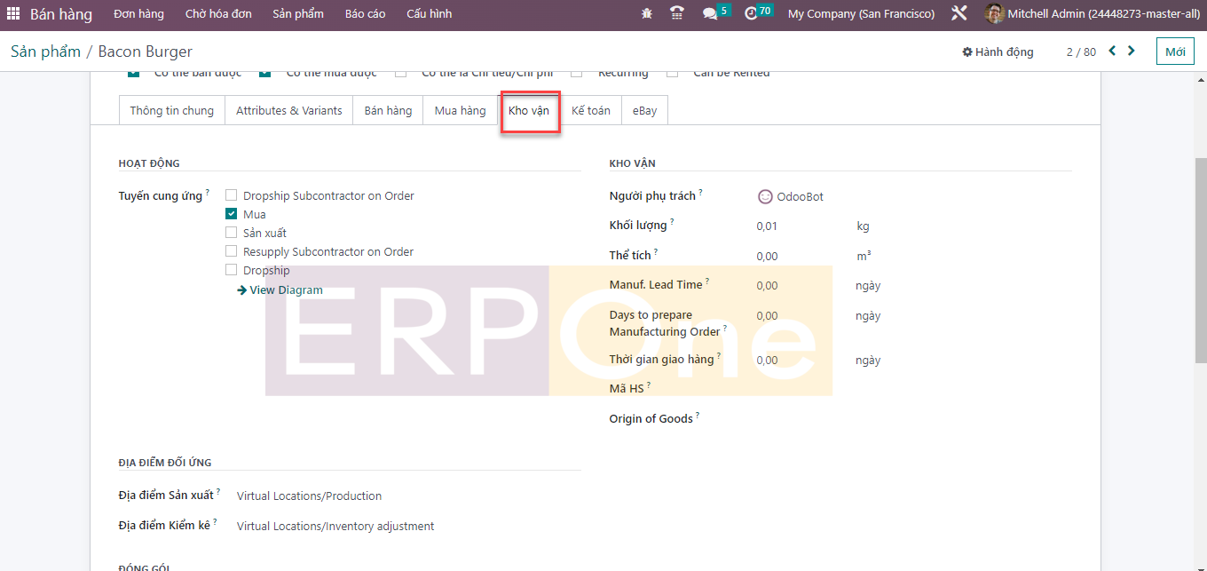Click the wrench tools icon

(958, 14)
